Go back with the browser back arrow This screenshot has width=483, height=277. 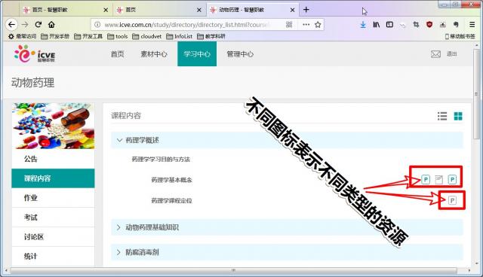pos(12,25)
